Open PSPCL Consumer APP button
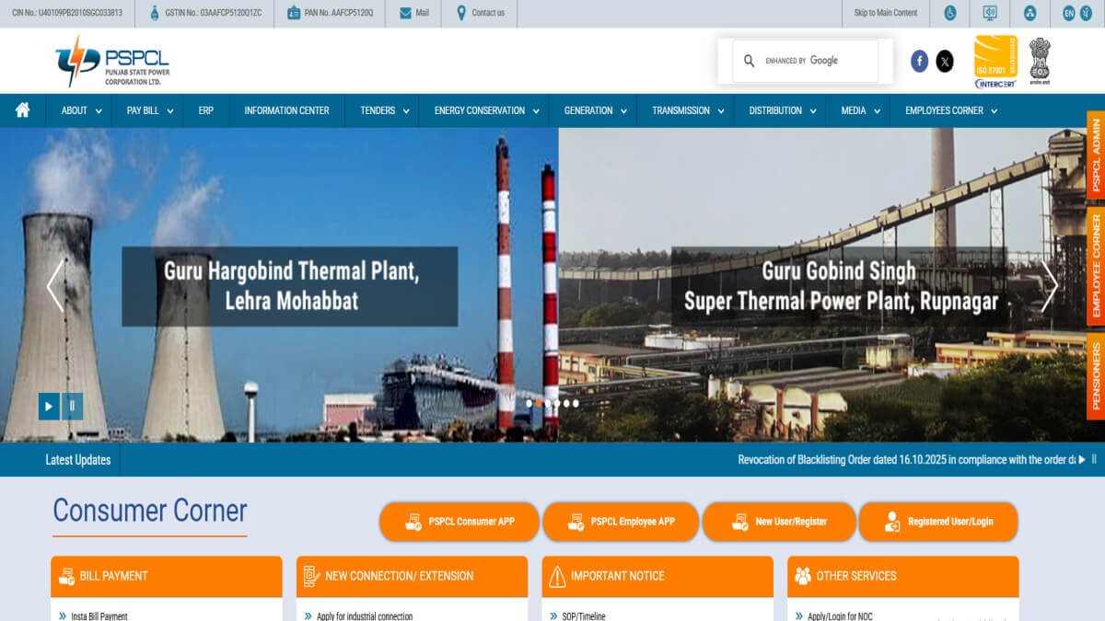 point(459,522)
